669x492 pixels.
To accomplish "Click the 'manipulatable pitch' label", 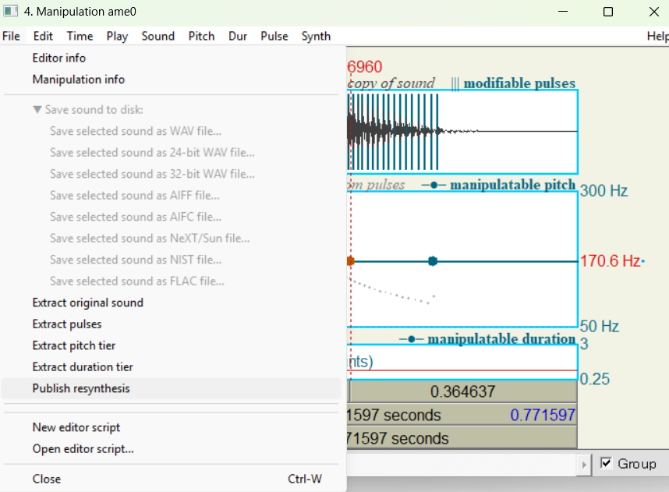I will pos(512,185).
